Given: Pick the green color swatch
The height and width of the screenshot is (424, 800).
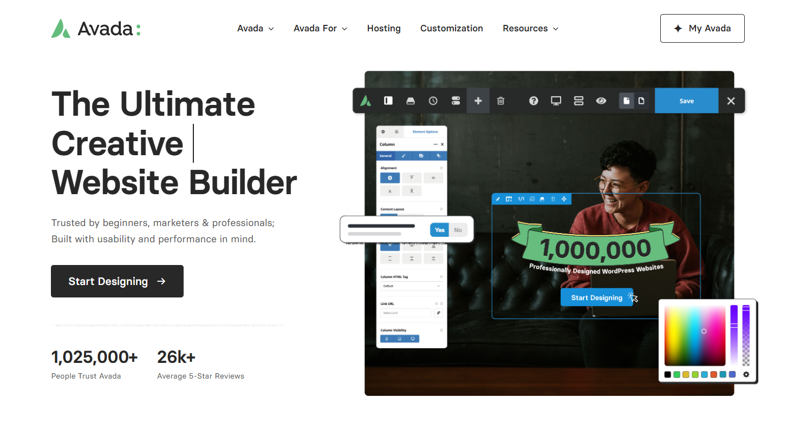Looking at the screenshot, I should tap(677, 374).
